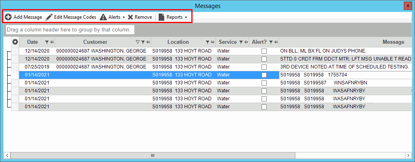The height and width of the screenshot is (162, 415).
Task: Select the ON BLL; ML BX FL message
Action: coord(323,51)
